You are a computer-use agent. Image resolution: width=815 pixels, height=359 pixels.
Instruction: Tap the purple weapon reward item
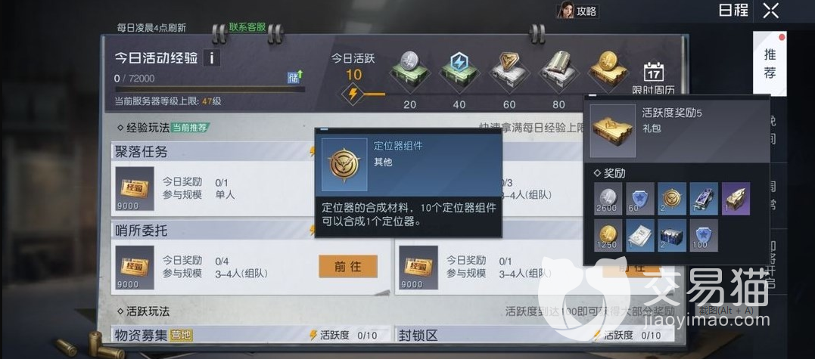coord(736,198)
